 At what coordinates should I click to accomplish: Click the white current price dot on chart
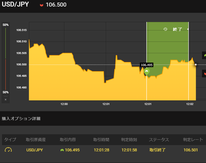[x=196, y=65]
